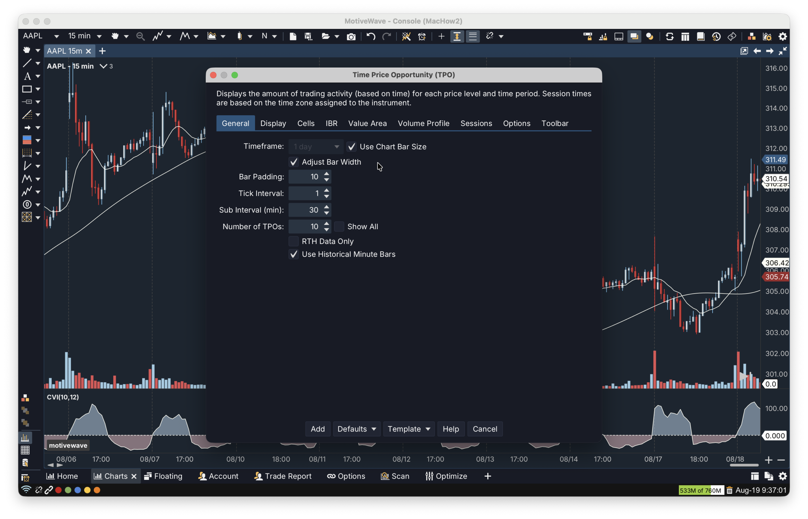The width and height of the screenshot is (808, 519).
Task: Click the navigate forward arrow in chart header
Action: coord(769,51)
